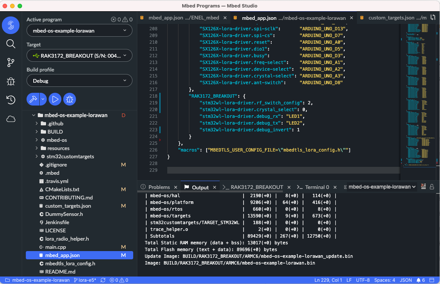Click the errors and warnings count in status bar
The width and height of the screenshot is (440, 284).
[119, 280]
